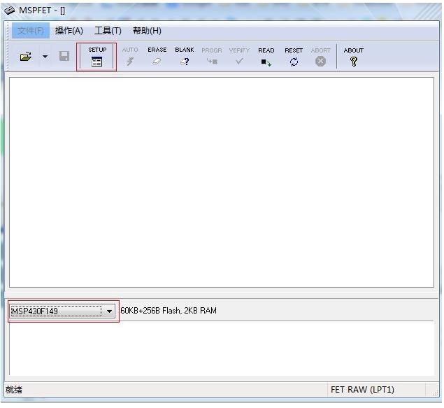Expand the recent files arrow beside open folder
Viewport: 444px width, 408px height.
coord(45,57)
